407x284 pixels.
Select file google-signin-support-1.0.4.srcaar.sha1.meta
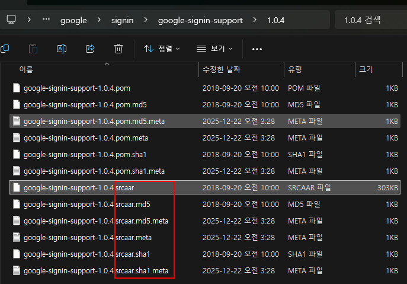point(205,271)
